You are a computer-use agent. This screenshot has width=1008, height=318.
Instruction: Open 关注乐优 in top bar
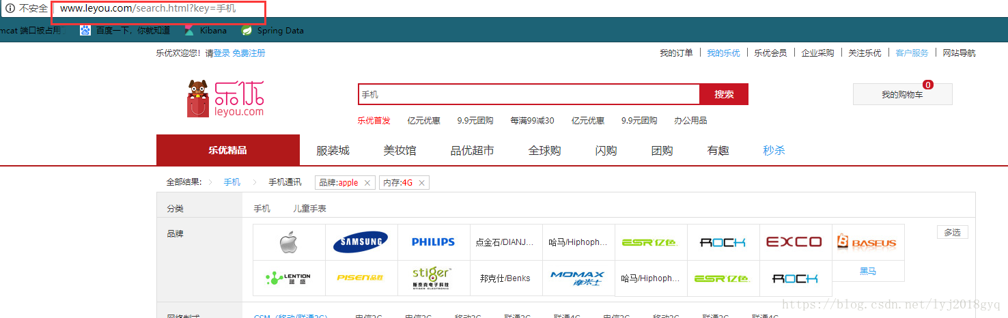coord(865,53)
